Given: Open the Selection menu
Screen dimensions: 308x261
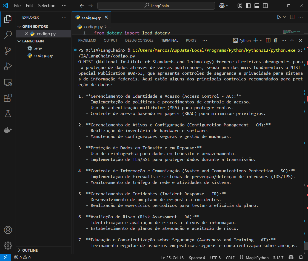Looking at the screenshot, I should pos(47,6).
